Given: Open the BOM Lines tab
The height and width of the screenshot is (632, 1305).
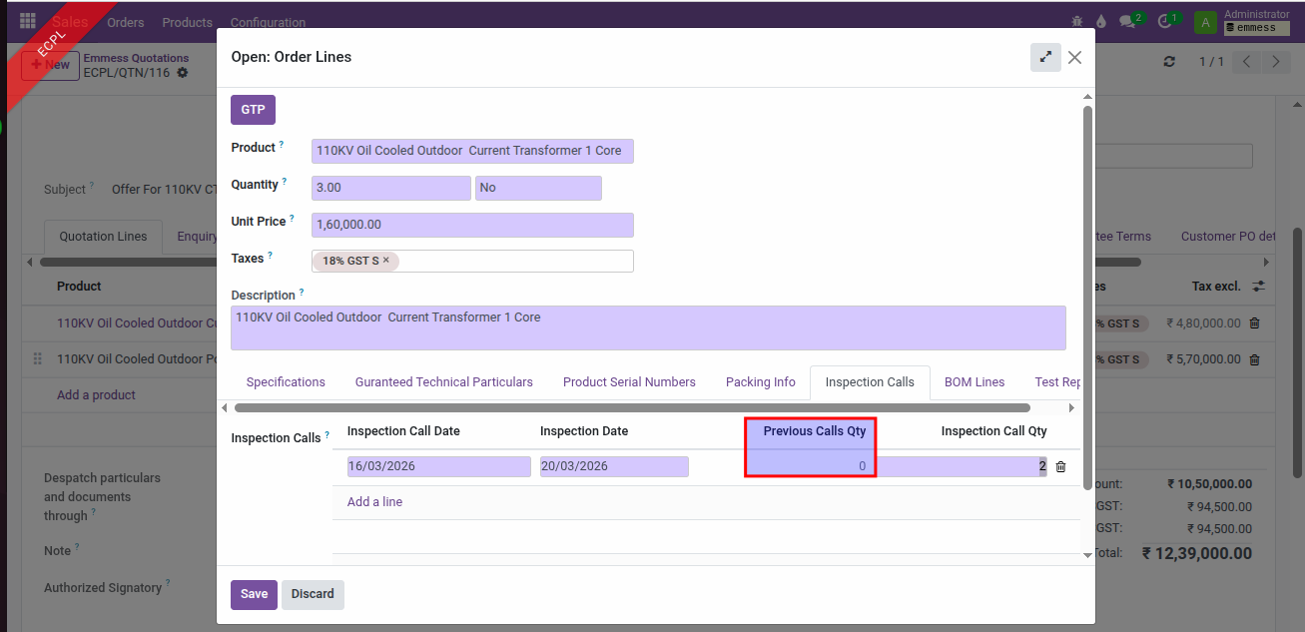Looking at the screenshot, I should pyautogui.click(x=975, y=382).
